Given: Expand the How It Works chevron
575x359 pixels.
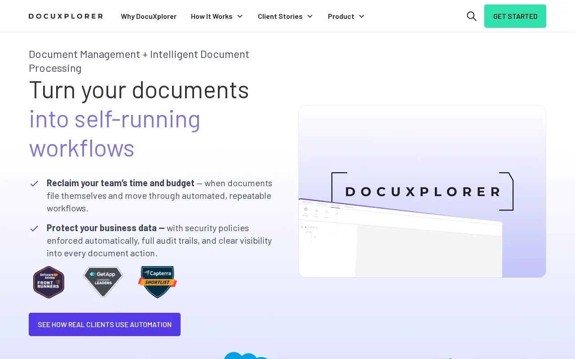Looking at the screenshot, I should pyautogui.click(x=240, y=16).
